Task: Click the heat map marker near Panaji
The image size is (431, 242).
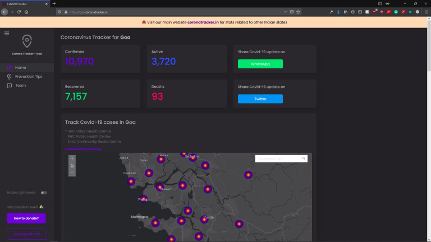Action: tap(143, 199)
